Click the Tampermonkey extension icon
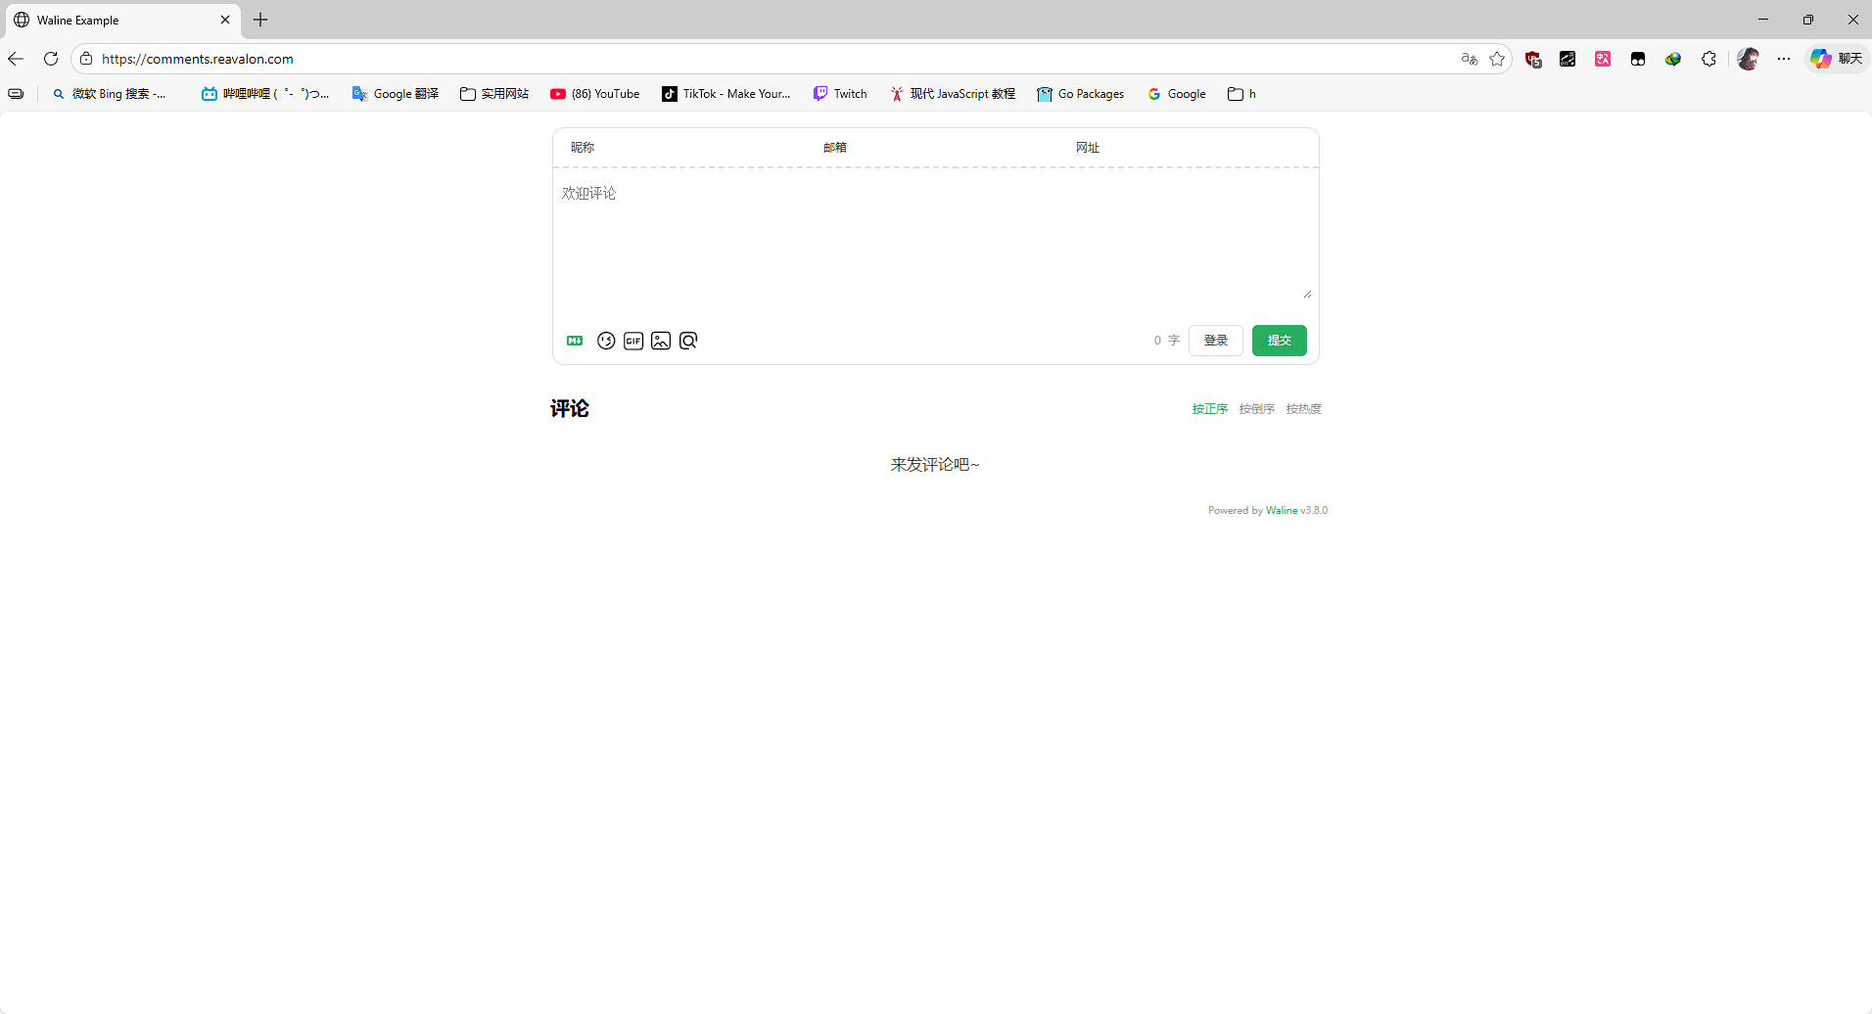The width and height of the screenshot is (1872, 1014). click(x=1638, y=59)
